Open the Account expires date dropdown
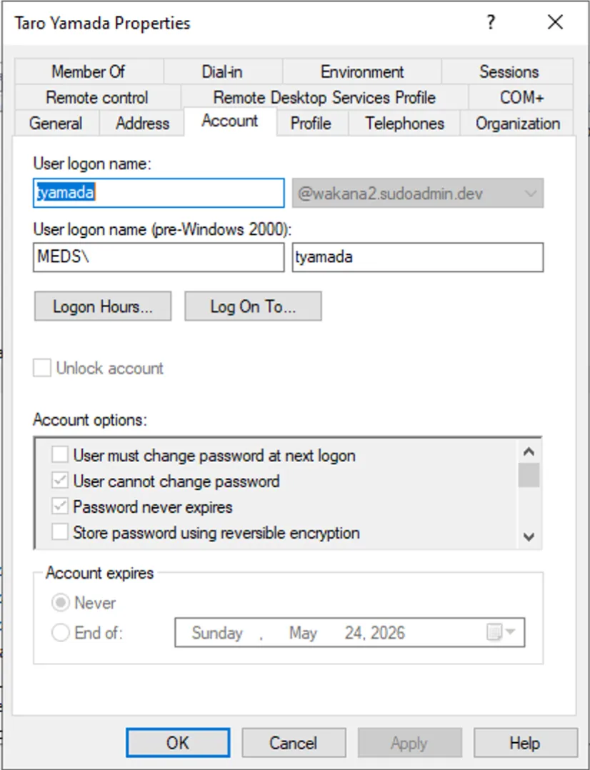This screenshot has height=770, width=590. [x=511, y=632]
